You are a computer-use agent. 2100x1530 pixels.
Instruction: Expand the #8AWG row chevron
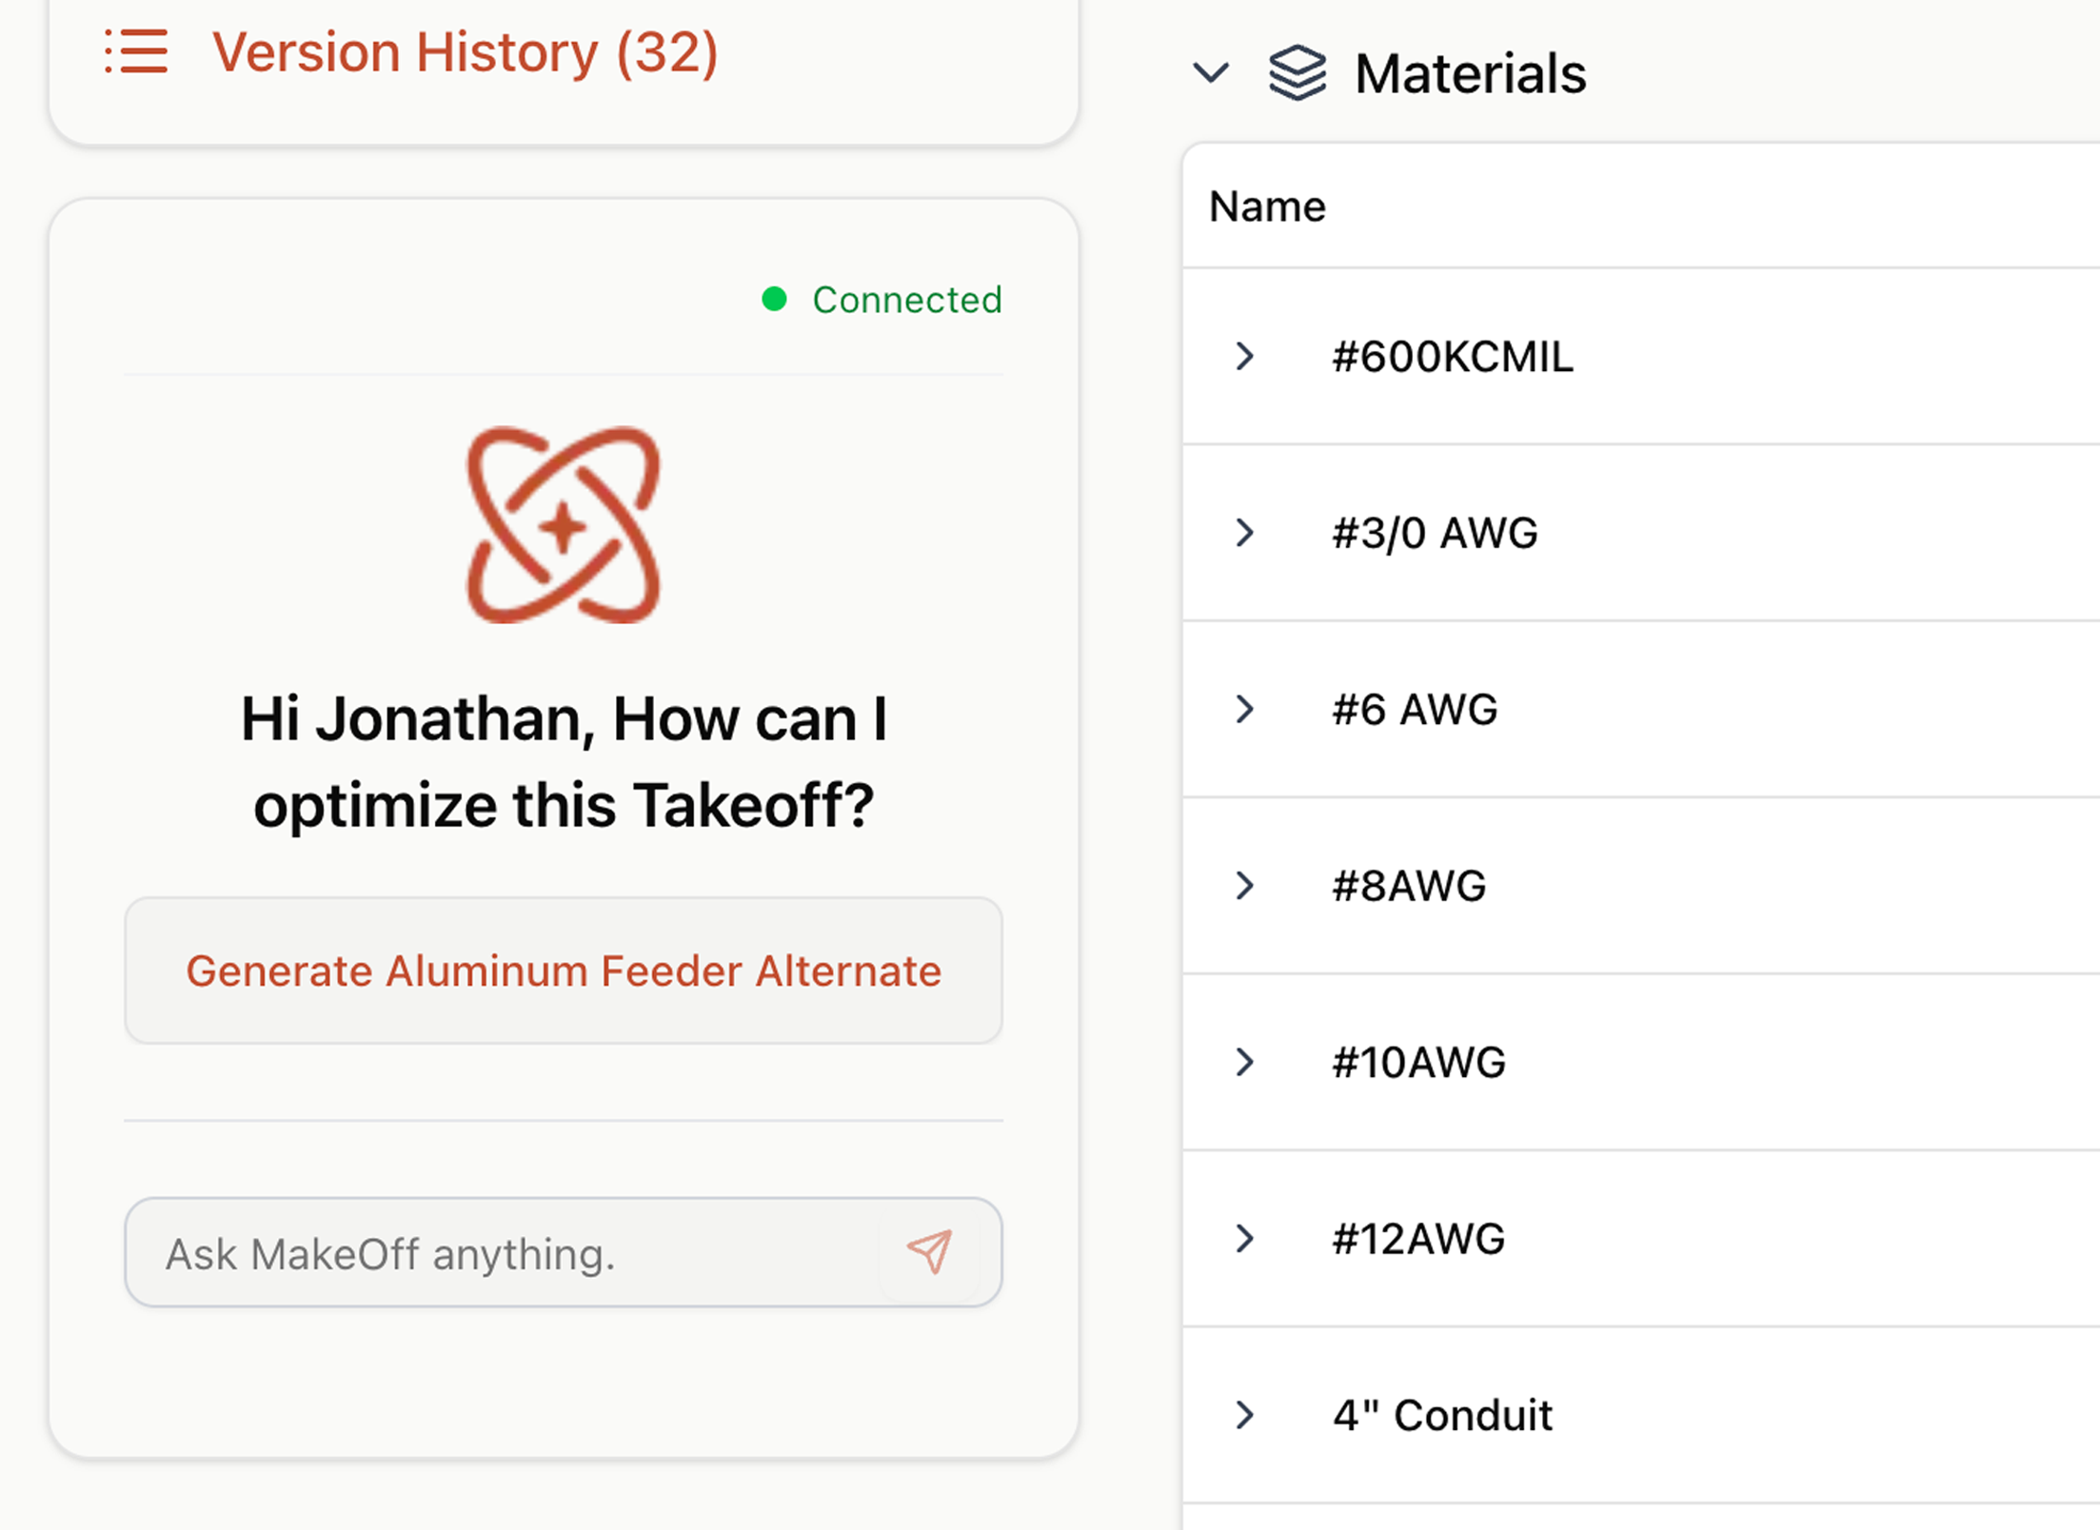tap(1244, 886)
